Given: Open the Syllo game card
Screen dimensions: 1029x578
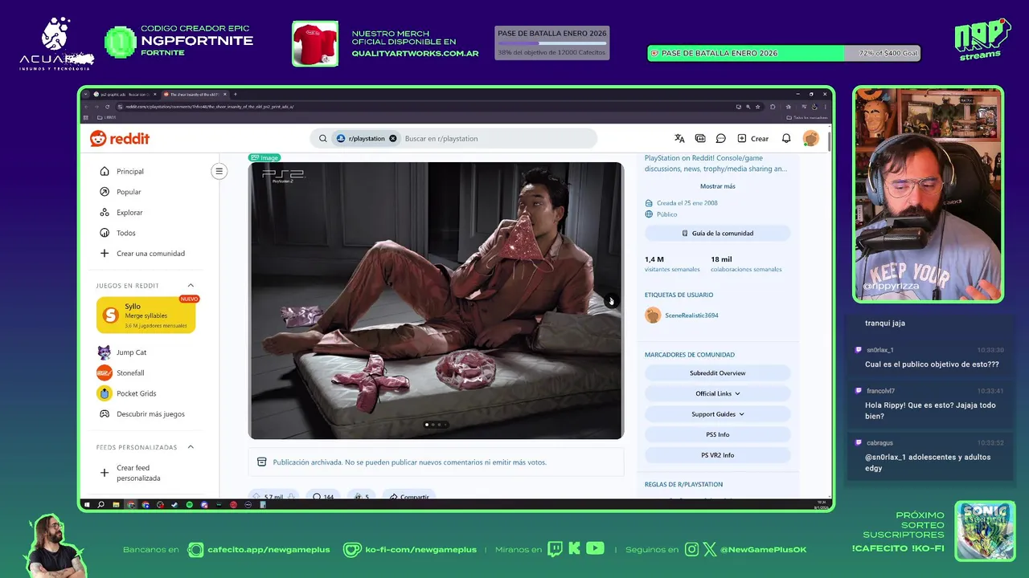Looking at the screenshot, I should coord(146,315).
